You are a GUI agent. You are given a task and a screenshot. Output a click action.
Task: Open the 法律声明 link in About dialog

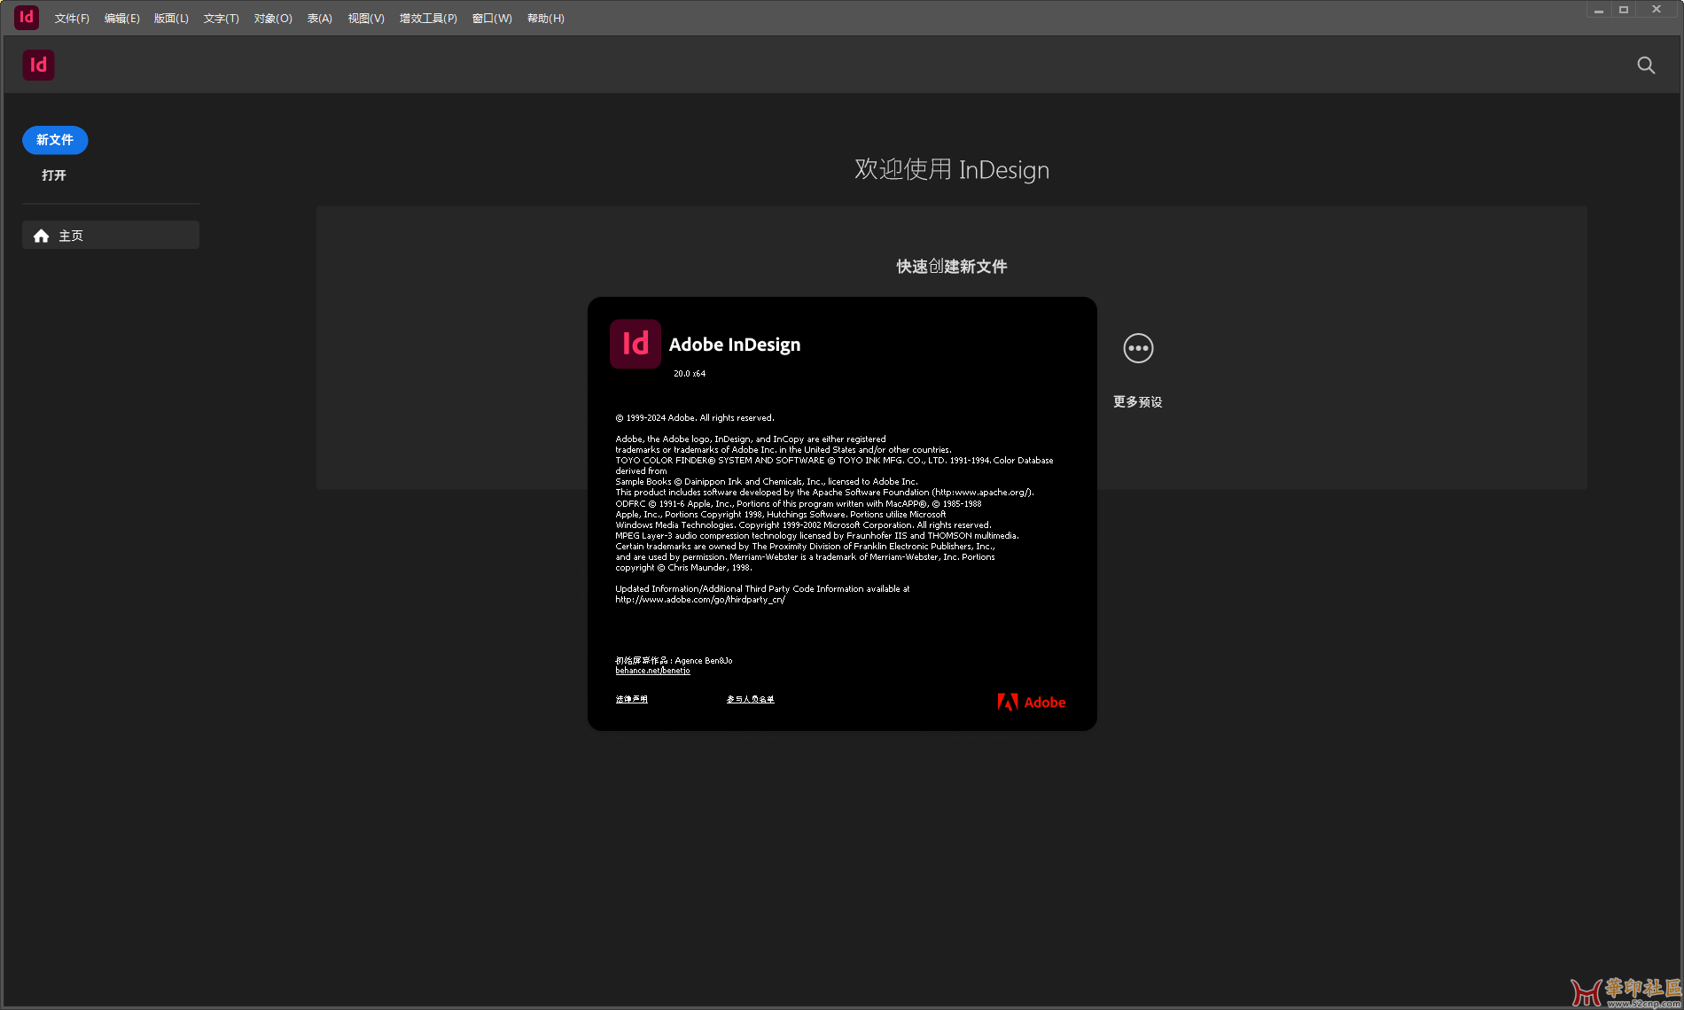(631, 699)
